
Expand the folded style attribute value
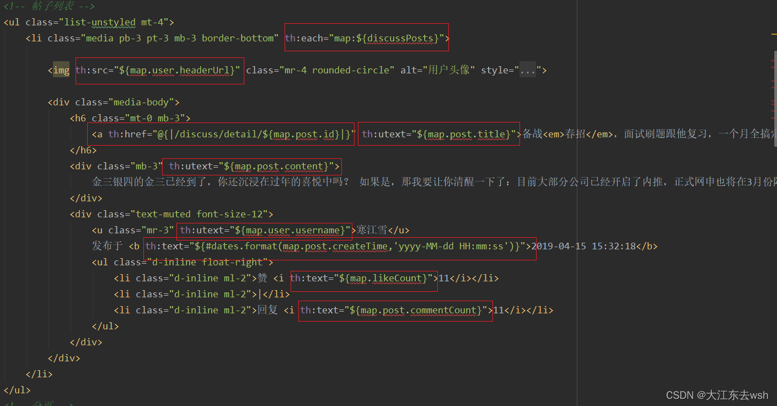[528, 71]
